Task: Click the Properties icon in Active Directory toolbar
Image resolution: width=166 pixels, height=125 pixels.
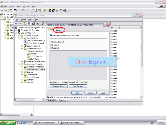Action: point(32,10)
